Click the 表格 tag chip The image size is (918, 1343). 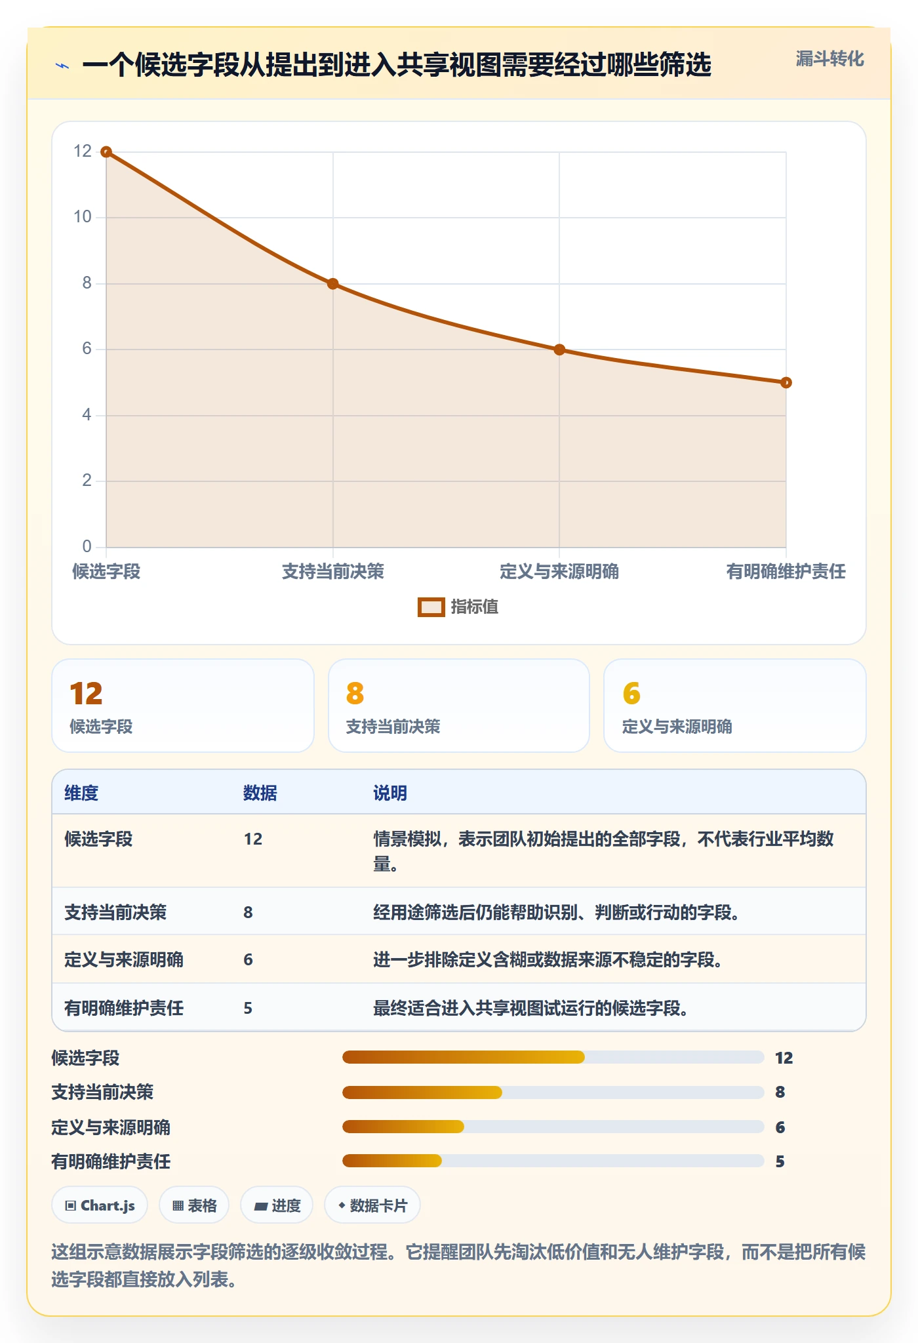coord(194,1205)
